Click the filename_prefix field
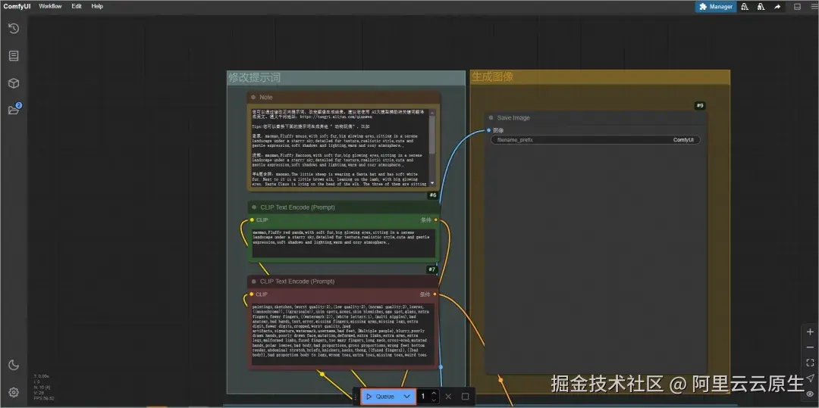Viewport: 819px width, 408px height. tap(595, 140)
